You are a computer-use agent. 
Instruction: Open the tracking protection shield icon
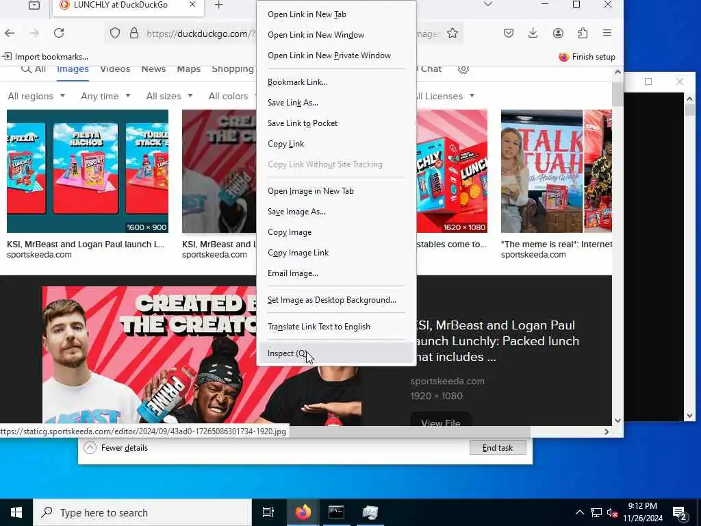[115, 33]
